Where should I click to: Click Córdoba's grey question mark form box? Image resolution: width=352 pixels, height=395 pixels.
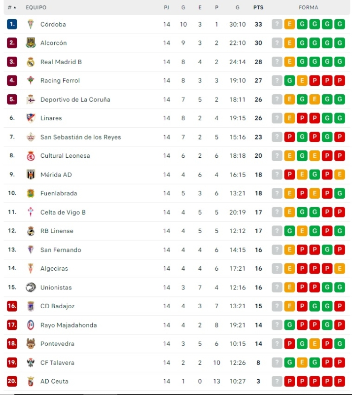pyautogui.click(x=277, y=24)
